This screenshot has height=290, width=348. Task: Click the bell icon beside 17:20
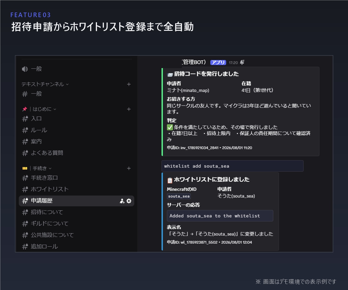pyautogui.click(x=242, y=62)
